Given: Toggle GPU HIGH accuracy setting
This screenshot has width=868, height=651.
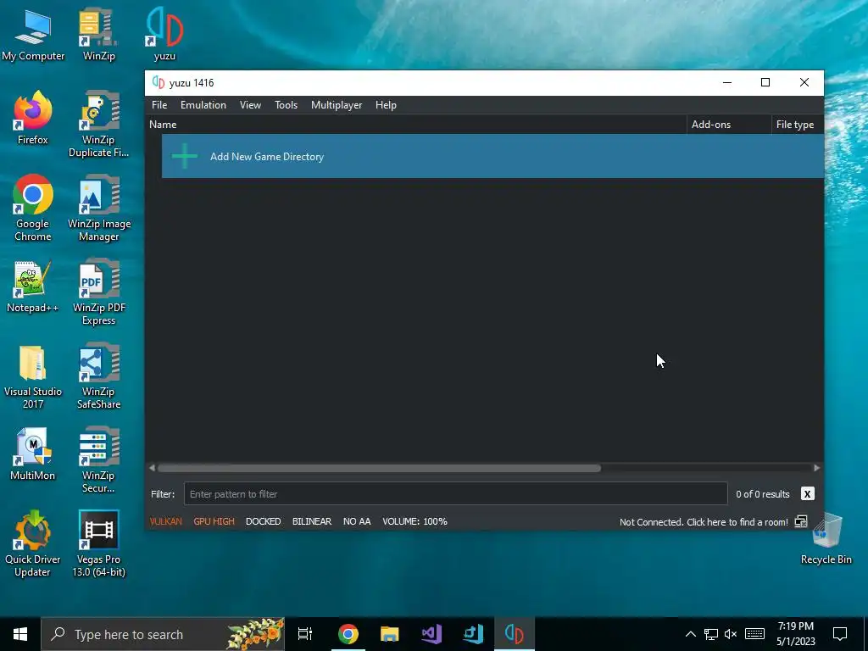Looking at the screenshot, I should pos(214,521).
